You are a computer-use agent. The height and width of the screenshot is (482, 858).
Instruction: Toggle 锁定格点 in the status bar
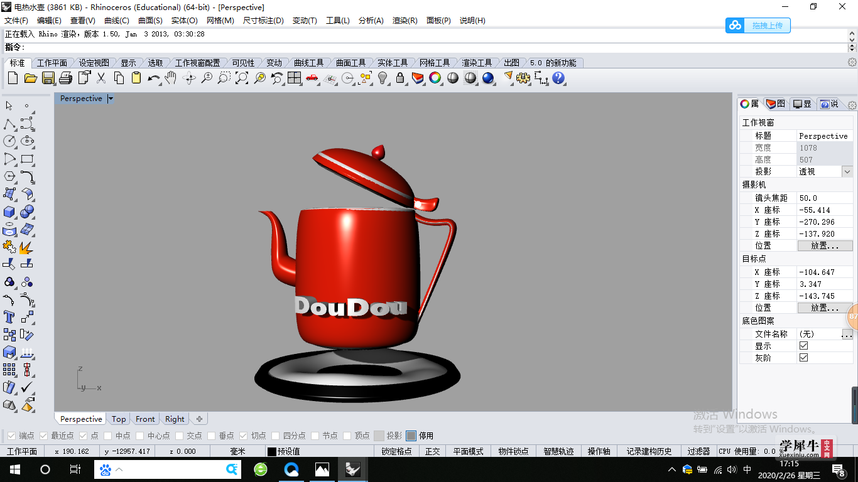397,451
